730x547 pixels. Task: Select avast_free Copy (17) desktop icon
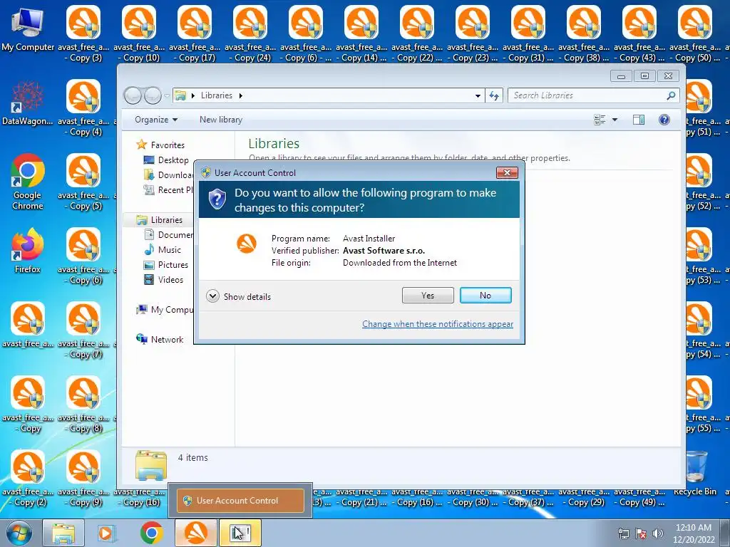194,33
